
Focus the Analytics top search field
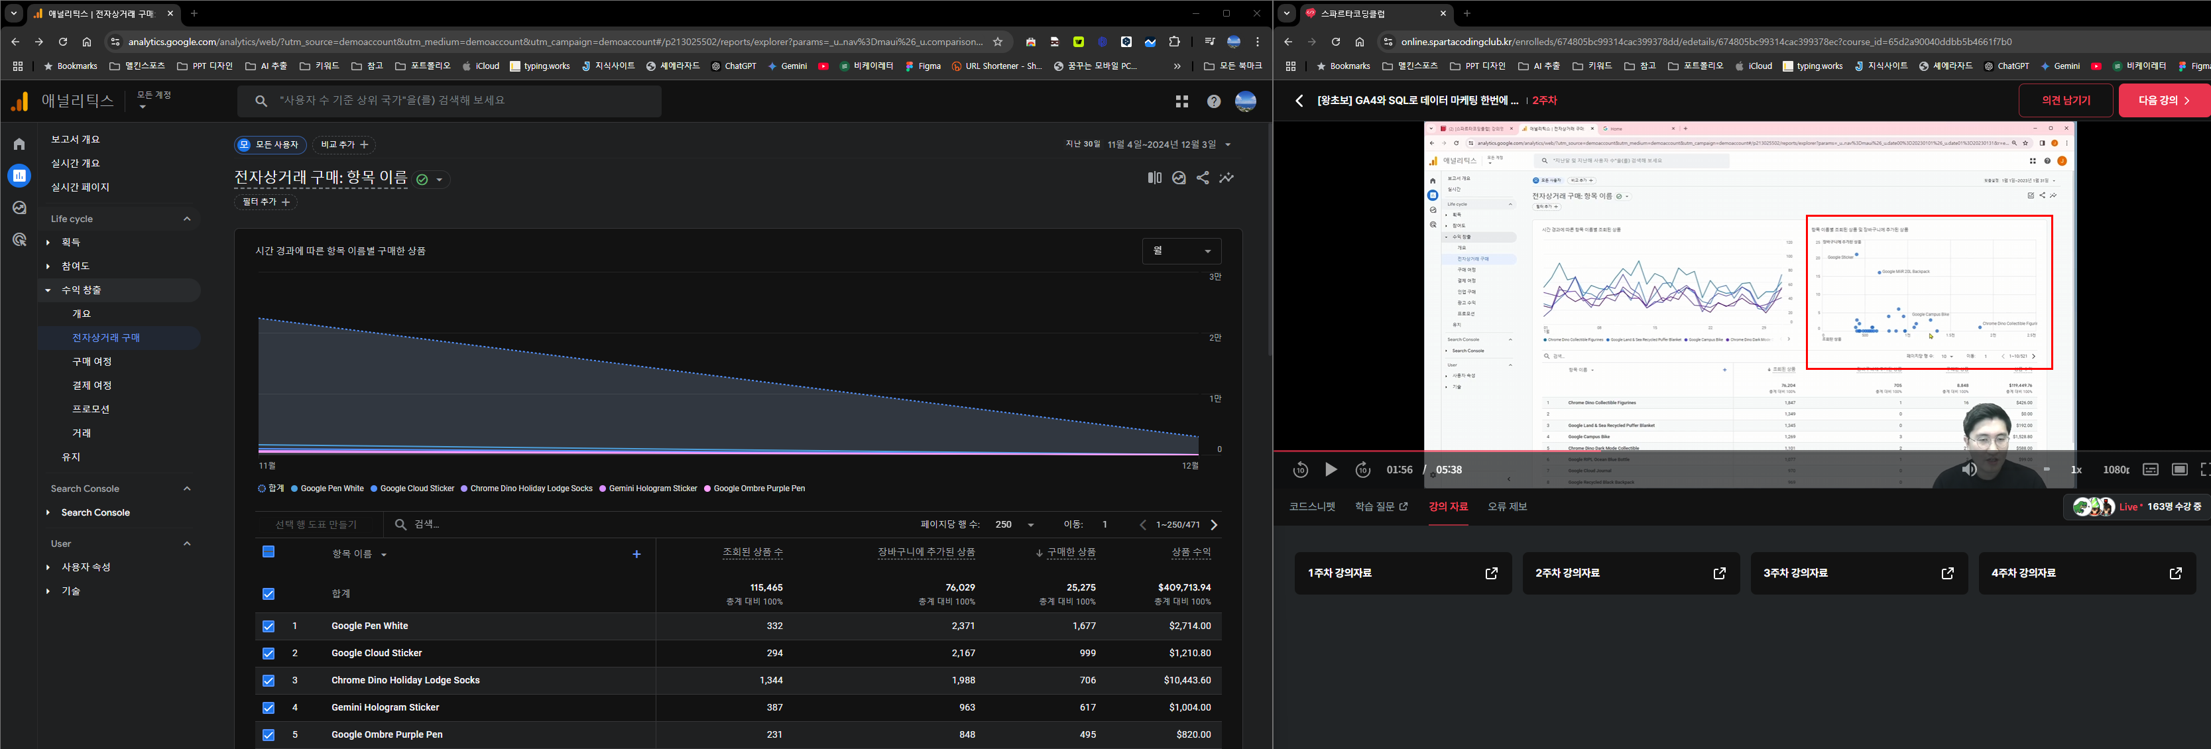pos(449,101)
